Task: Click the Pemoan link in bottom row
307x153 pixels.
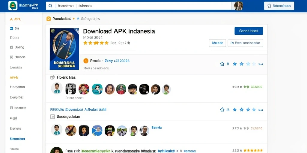Action: click(x=189, y=151)
